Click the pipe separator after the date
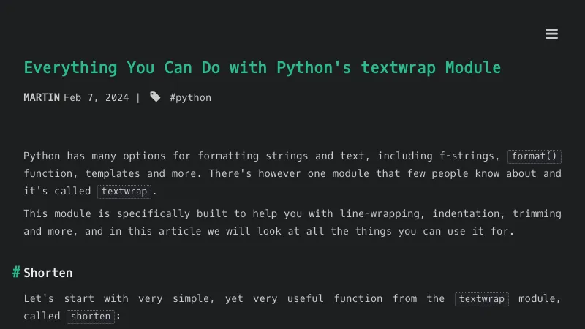Screen dimensions: 585x329 pos(138,97)
